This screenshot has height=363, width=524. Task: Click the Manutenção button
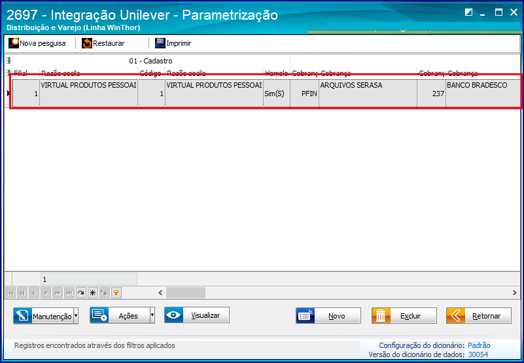click(43, 316)
